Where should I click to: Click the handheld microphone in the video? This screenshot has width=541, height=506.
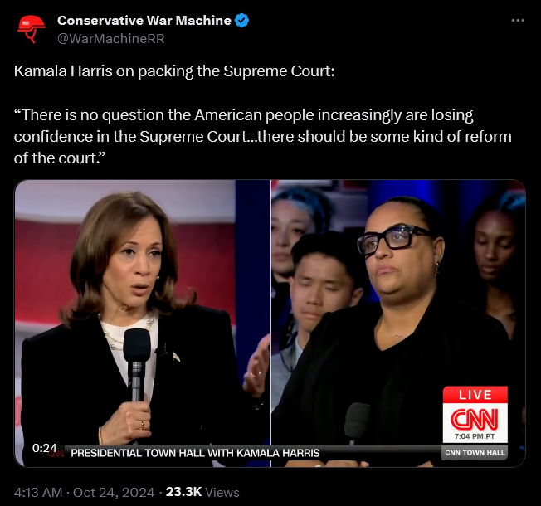coord(137,364)
